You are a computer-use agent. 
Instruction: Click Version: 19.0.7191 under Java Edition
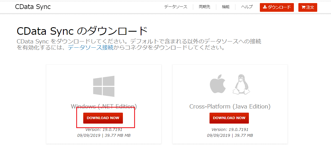coord(230,129)
